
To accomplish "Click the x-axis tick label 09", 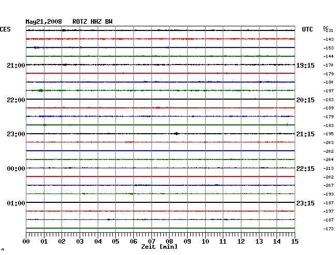I will [x=187, y=242].
